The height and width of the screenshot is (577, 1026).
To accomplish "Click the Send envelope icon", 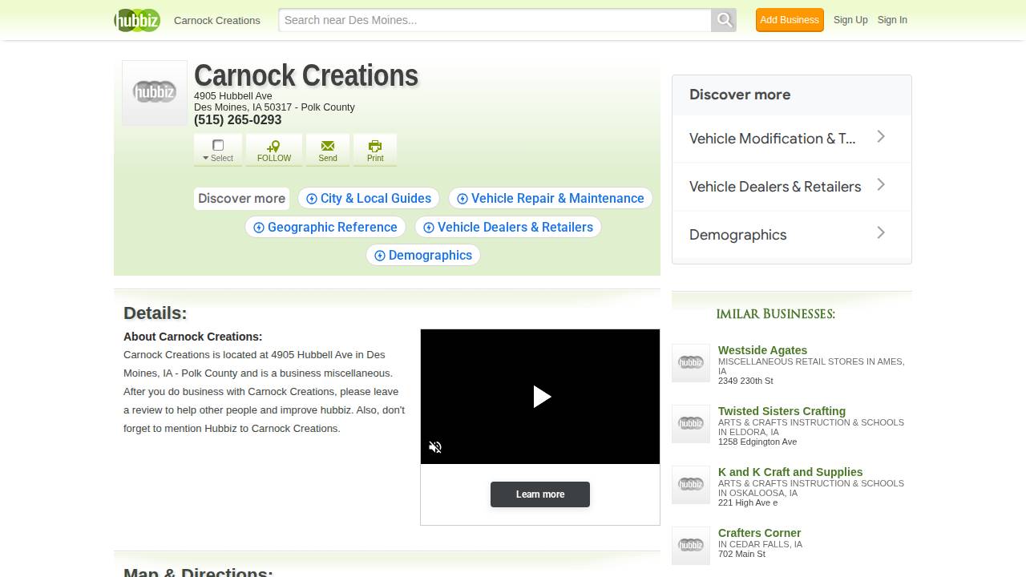I will click(328, 147).
